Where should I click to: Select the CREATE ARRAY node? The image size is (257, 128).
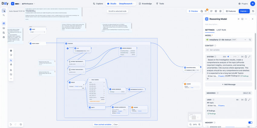point(37,44)
